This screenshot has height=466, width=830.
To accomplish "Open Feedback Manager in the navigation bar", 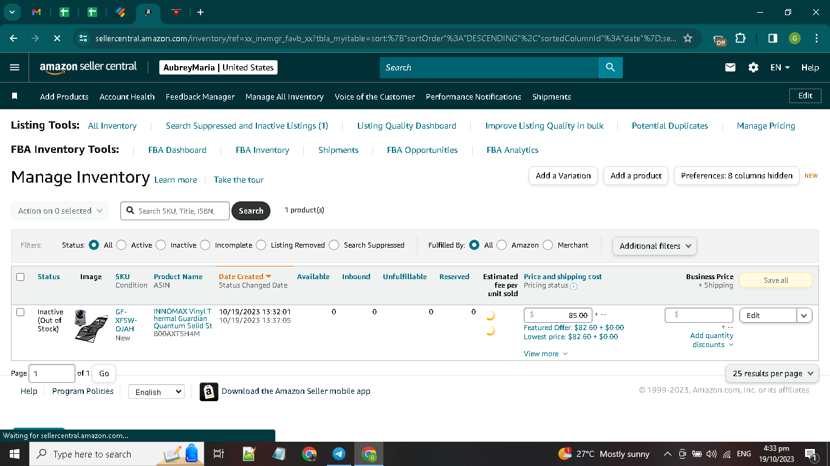I will pos(200,96).
